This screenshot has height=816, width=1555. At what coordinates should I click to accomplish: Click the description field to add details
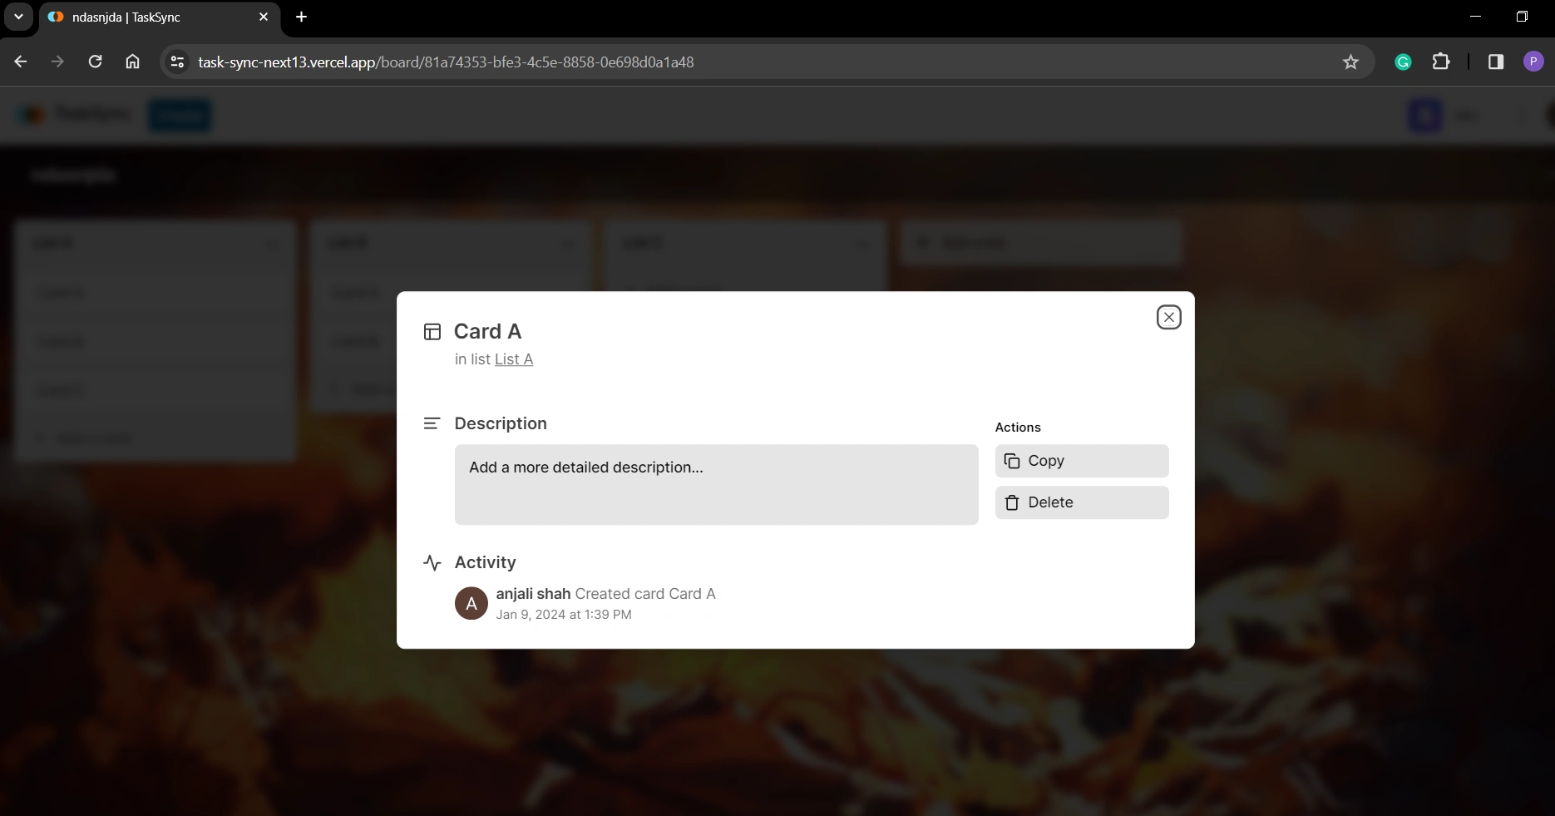716,485
